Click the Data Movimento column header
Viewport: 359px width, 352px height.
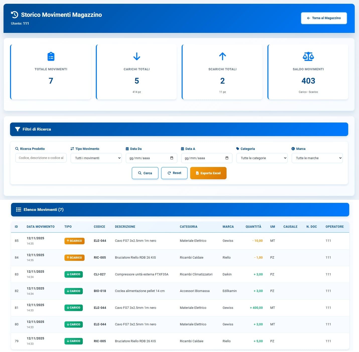click(41, 227)
